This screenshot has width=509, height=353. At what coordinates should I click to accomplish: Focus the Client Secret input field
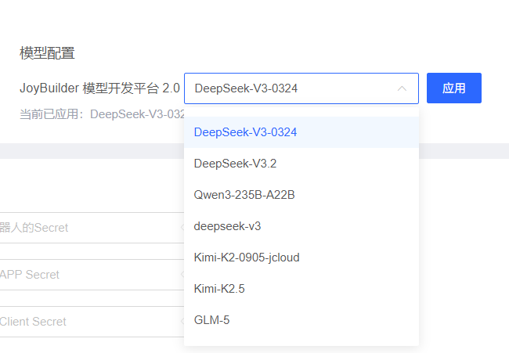pyautogui.click(x=92, y=322)
